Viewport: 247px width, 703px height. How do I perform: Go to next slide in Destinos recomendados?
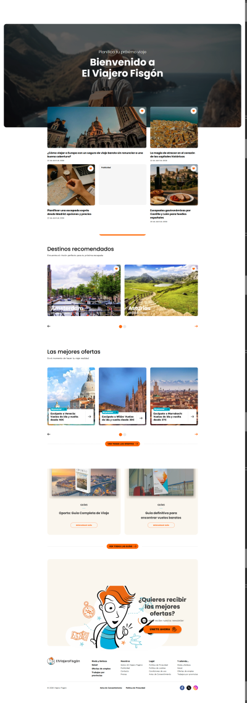coord(196,327)
